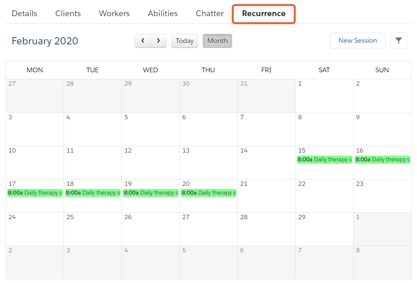Open the filter funnel icon
Viewport: 417px width, 283px height.
[399, 41]
